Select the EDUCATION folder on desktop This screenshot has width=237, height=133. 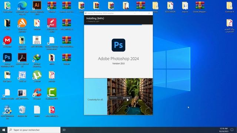pos(170,6)
